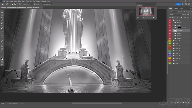Open the layer filter Kind dropdown
This screenshot has height=108, width=192.
173,12
